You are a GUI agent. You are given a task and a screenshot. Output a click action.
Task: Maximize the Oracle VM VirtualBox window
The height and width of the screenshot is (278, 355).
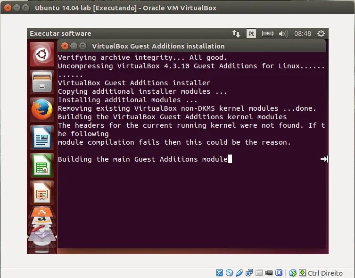click(x=26, y=8)
